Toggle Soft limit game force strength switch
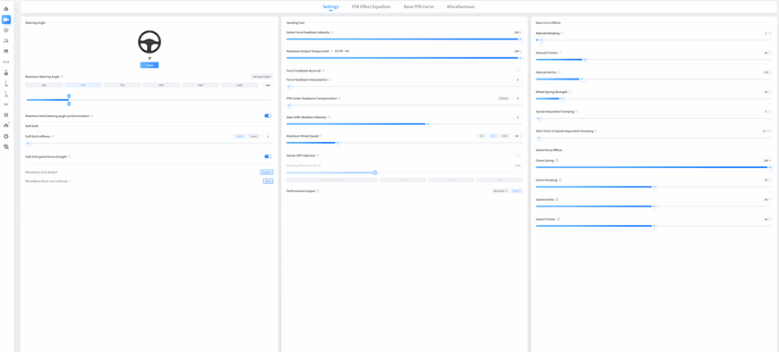 [268, 156]
